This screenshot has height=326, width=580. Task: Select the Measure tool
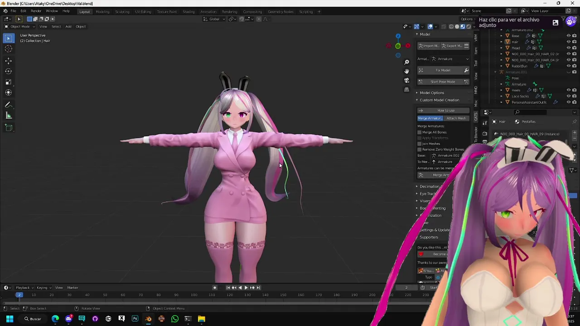tap(9, 115)
